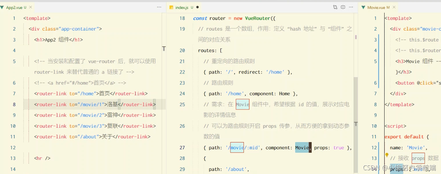Click the opening <template> line in App2.vue

click(x=37, y=18)
